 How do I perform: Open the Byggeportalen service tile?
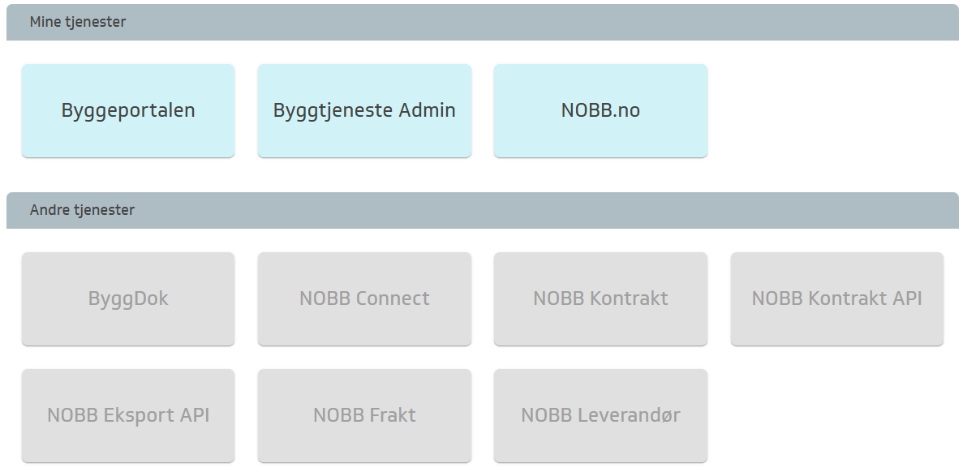128,110
